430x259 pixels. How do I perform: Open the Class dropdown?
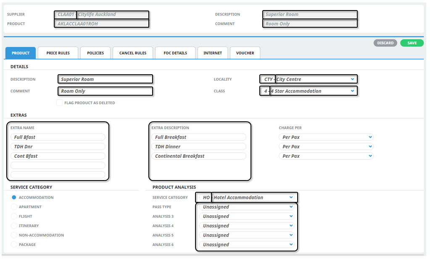[352, 91]
